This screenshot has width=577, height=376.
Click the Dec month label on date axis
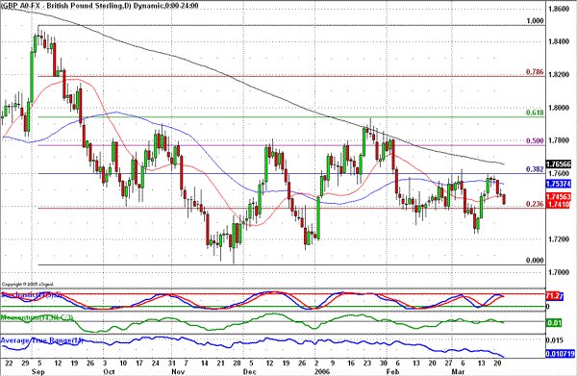coord(249,371)
